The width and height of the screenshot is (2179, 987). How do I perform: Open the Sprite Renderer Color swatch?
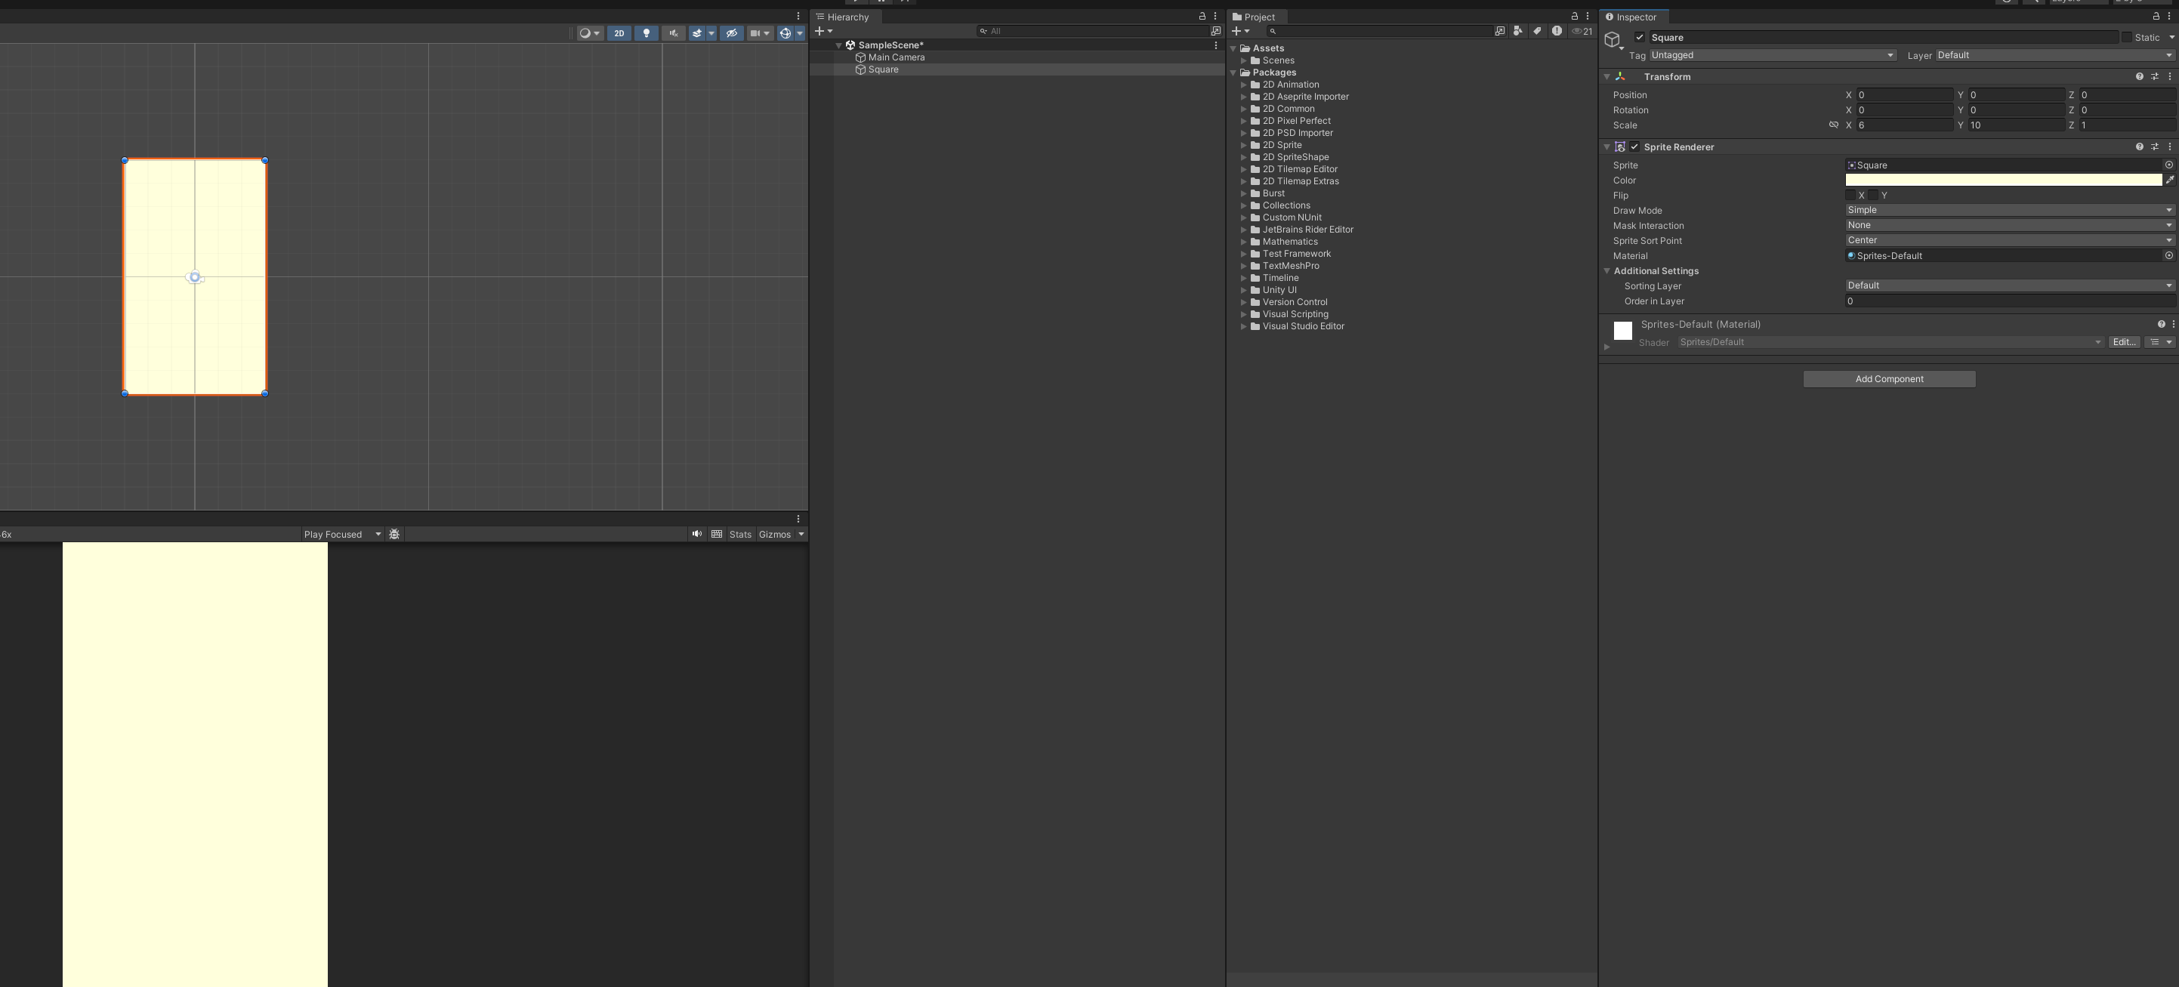pos(2002,180)
